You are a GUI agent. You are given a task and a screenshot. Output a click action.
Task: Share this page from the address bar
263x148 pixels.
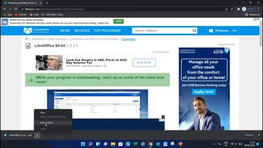click(226, 9)
